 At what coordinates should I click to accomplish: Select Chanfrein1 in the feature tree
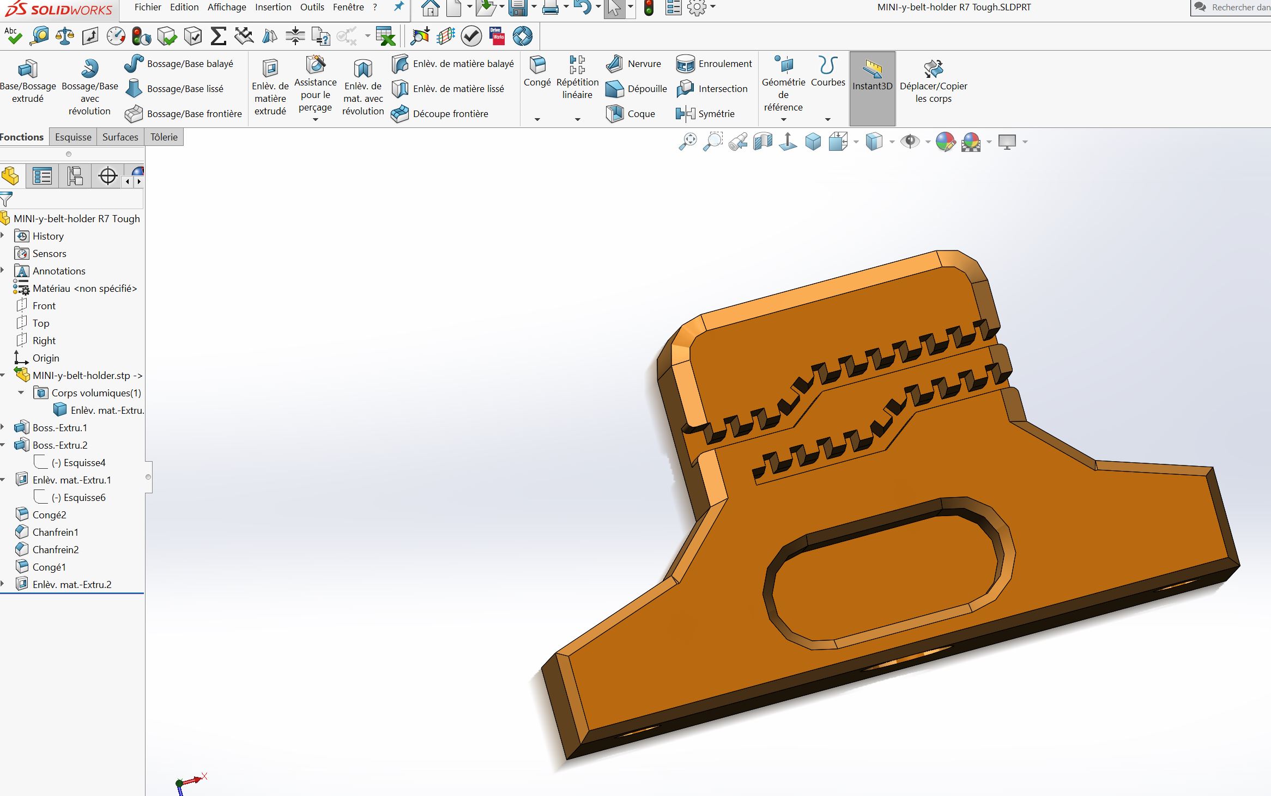pos(47,532)
